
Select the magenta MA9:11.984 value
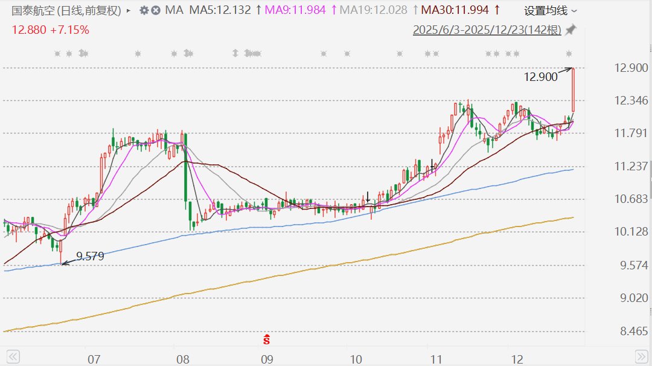click(295, 10)
